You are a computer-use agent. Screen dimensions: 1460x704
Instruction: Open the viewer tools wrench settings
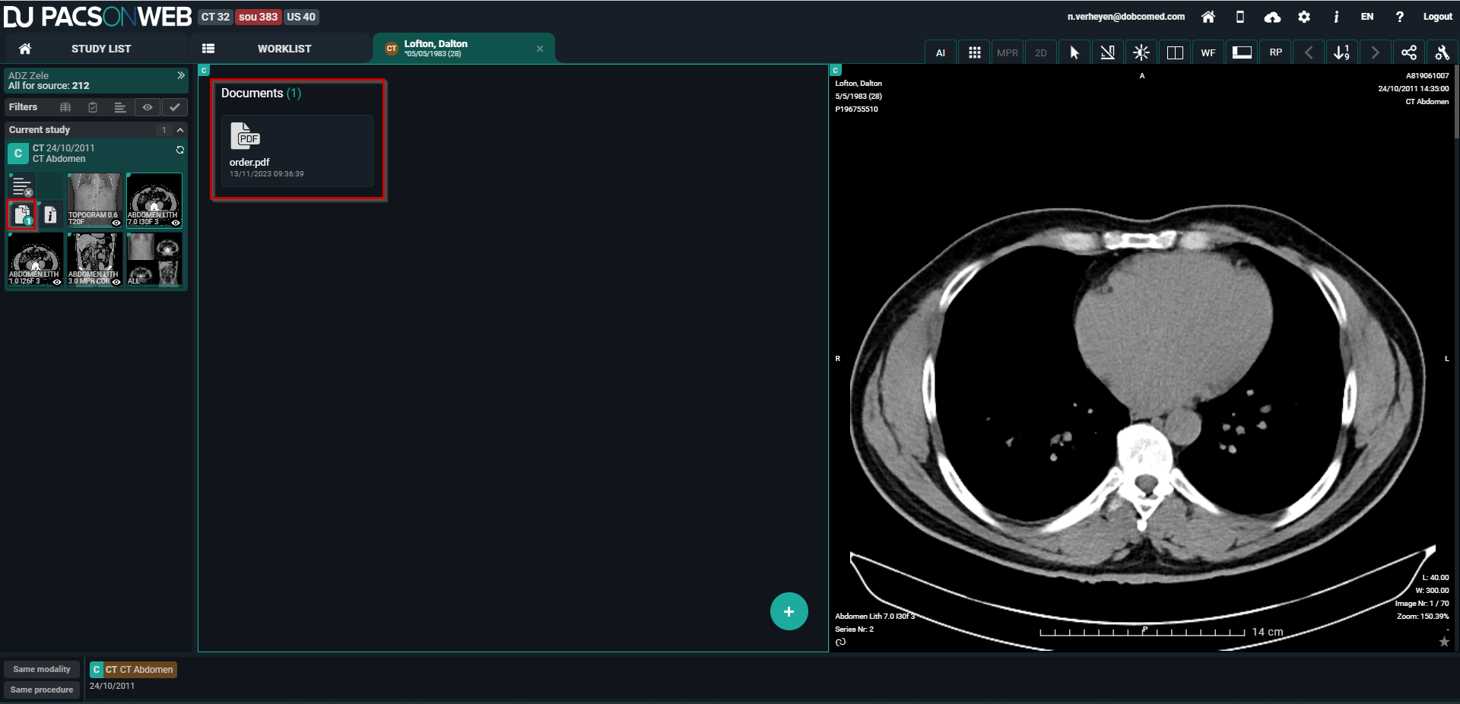(x=1442, y=52)
